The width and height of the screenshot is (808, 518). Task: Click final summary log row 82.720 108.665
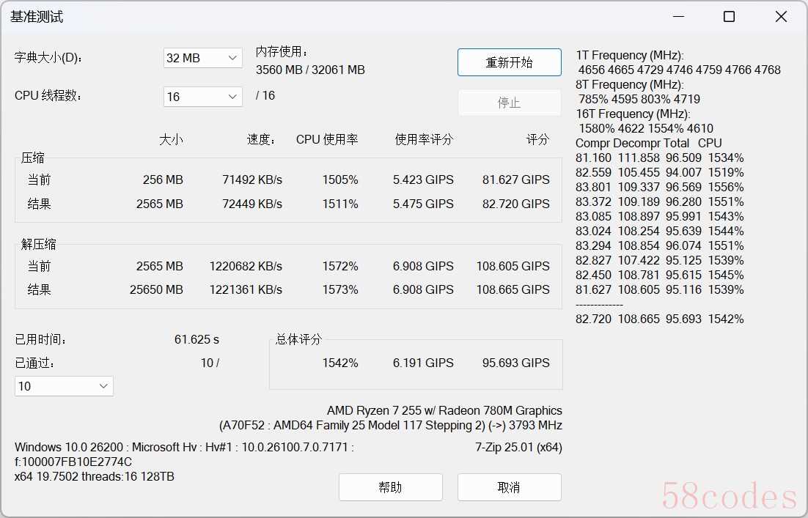tap(660, 319)
